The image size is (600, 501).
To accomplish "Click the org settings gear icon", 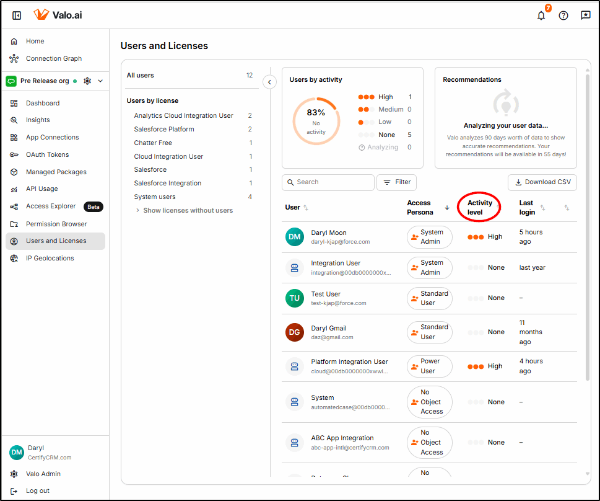I will coord(87,81).
